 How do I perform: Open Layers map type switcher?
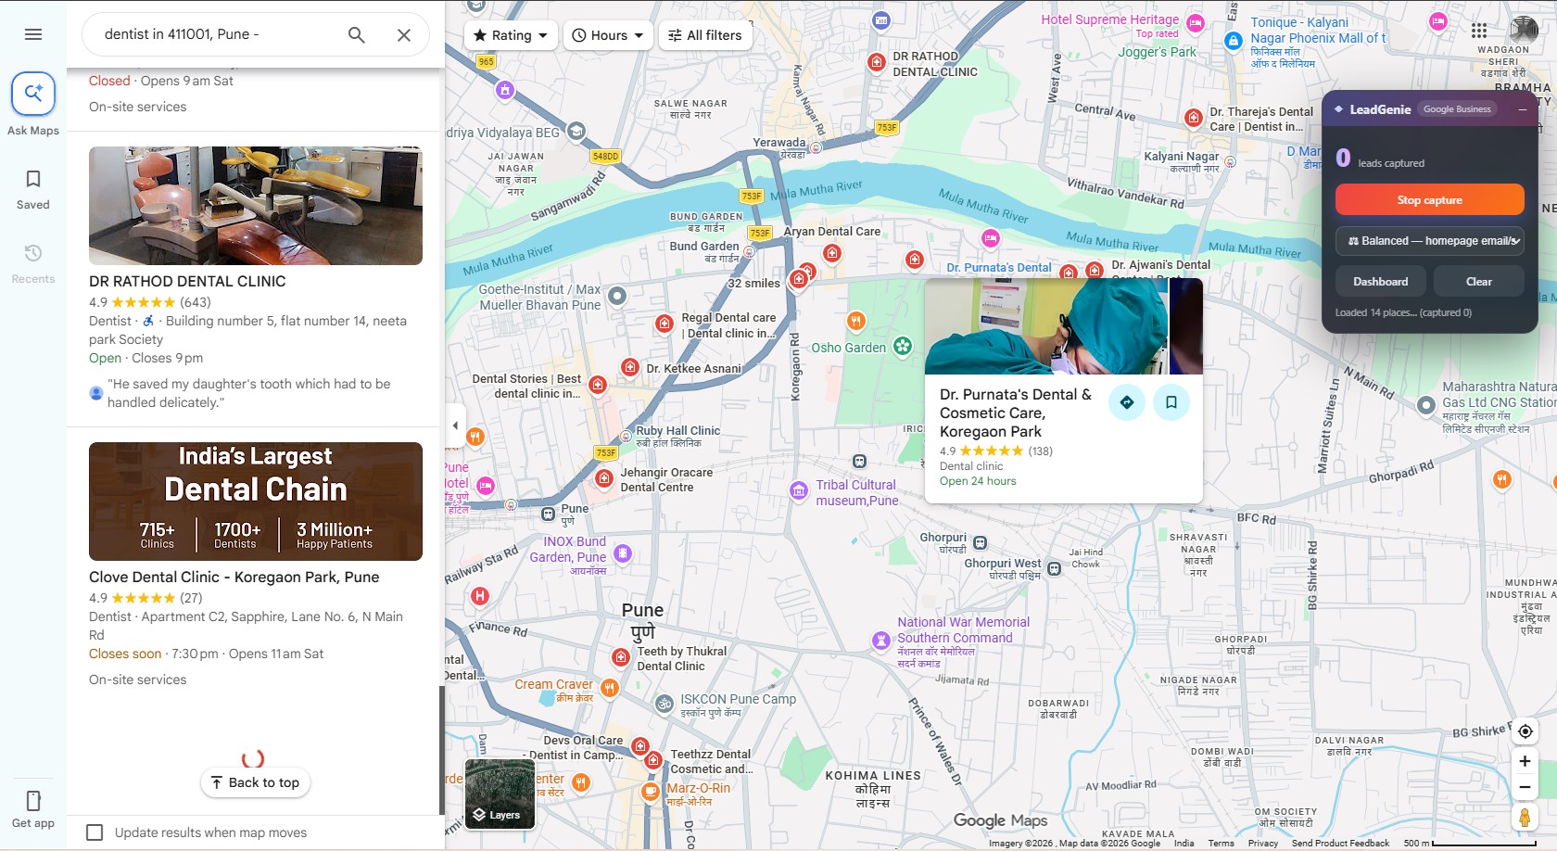(x=500, y=794)
